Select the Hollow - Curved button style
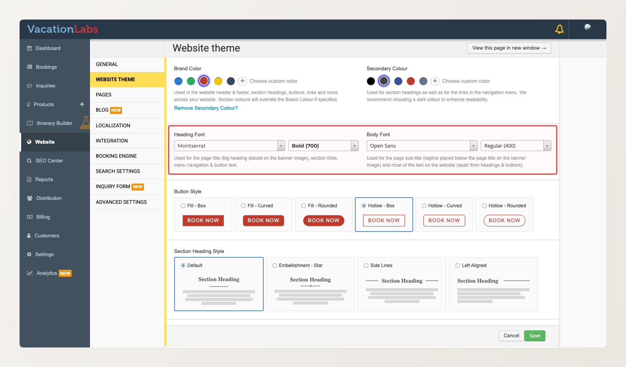Image resolution: width=626 pixels, height=367 pixels. (424, 206)
